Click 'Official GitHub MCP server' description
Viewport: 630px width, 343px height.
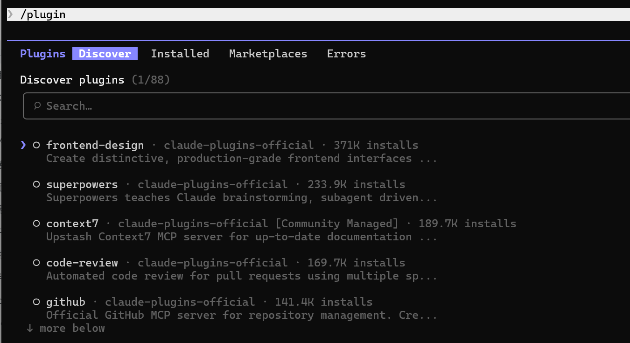point(242,315)
